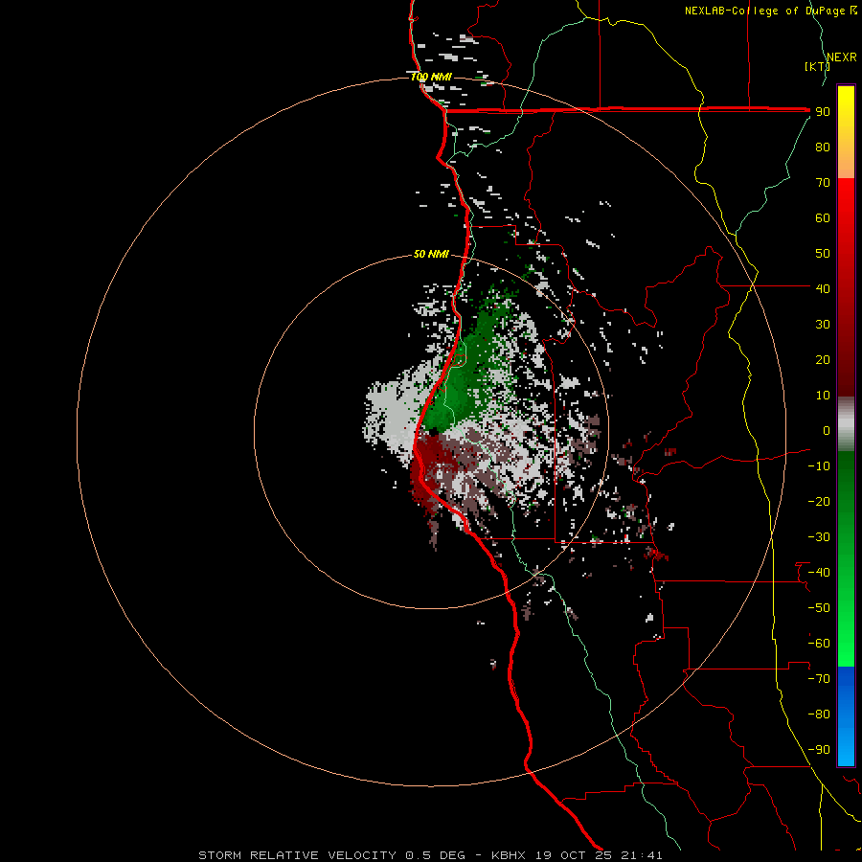Click the -40 value on the velocity scale

[819, 573]
